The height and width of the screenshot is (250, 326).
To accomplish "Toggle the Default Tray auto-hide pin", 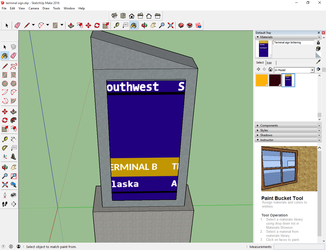I will point(319,33).
